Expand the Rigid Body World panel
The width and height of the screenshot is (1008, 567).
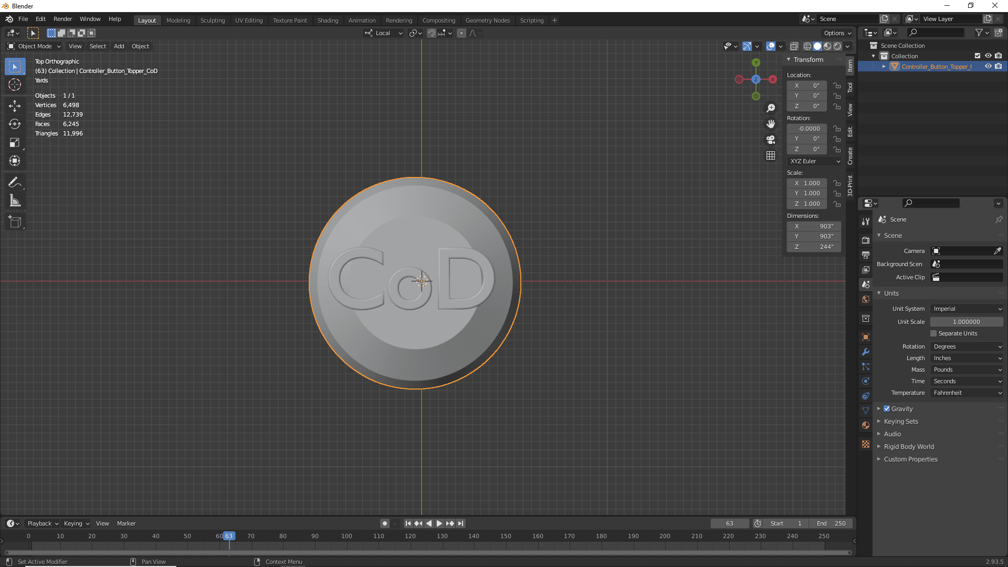pyautogui.click(x=909, y=446)
